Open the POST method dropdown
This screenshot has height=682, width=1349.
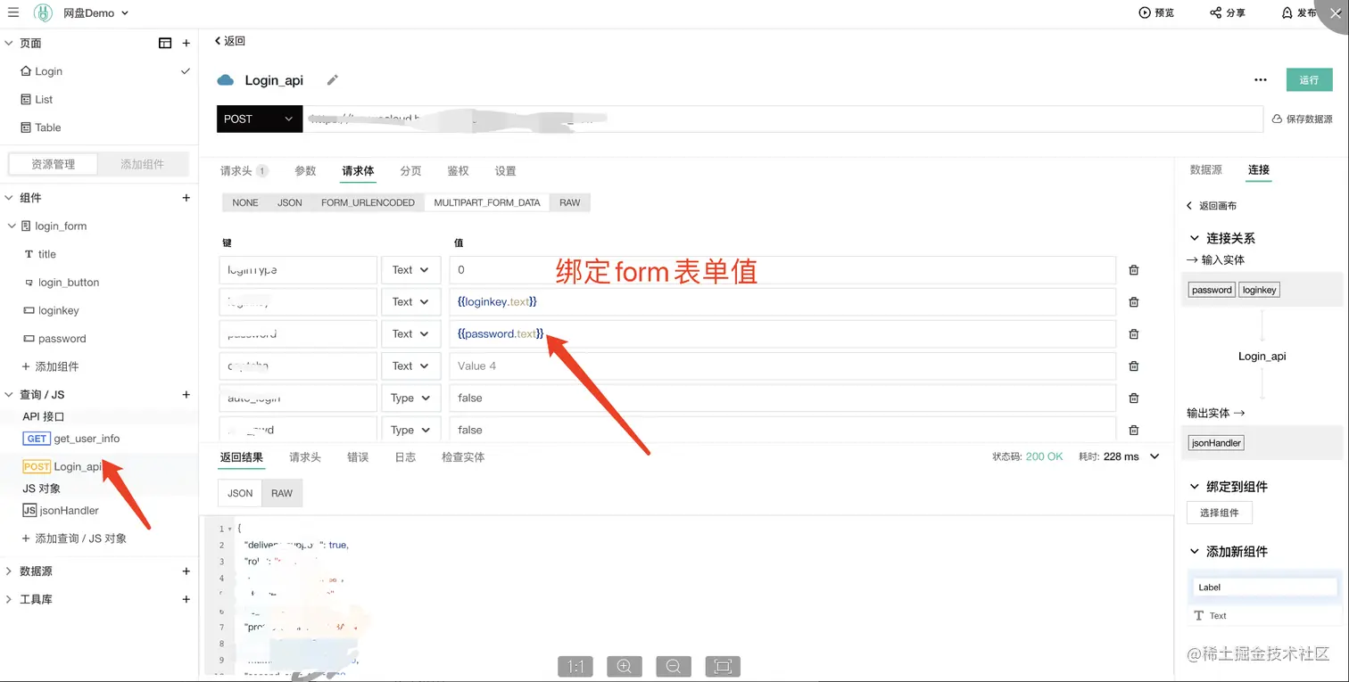pyautogui.click(x=259, y=118)
